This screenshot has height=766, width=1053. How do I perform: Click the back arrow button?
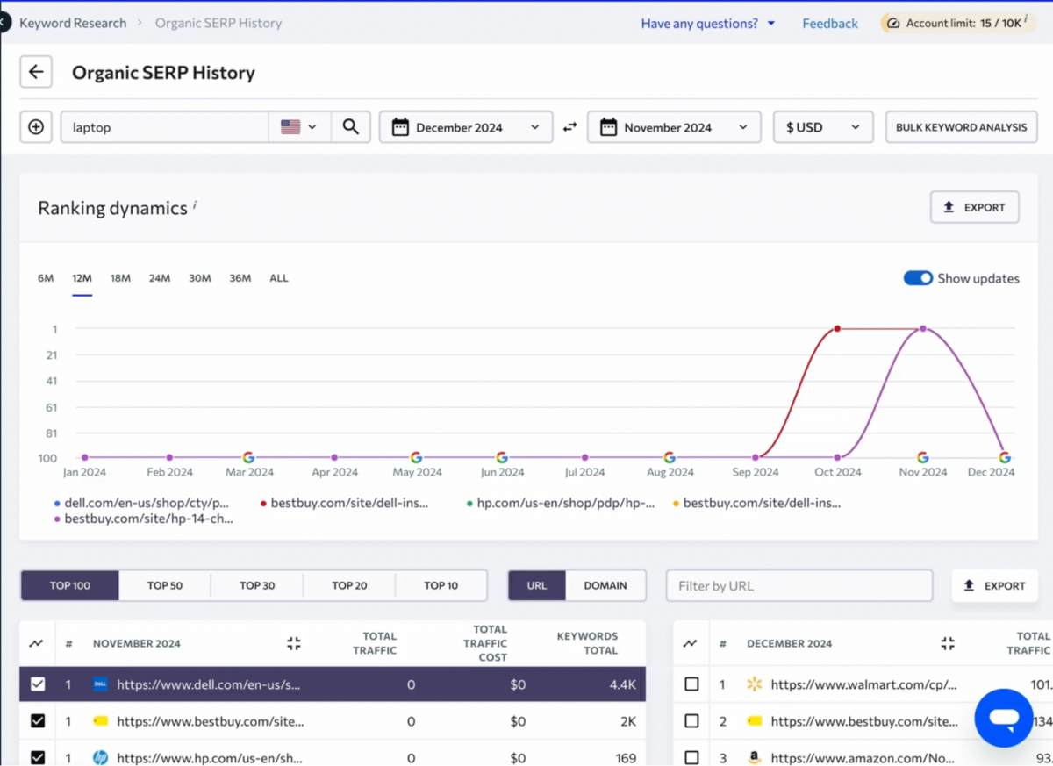pos(36,72)
